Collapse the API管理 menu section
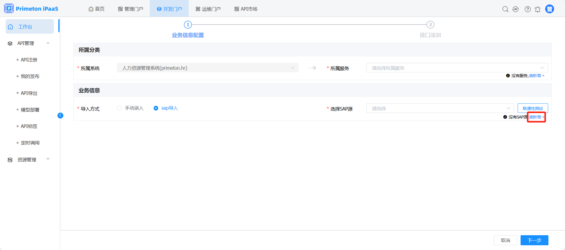This screenshot has width=565, height=250. click(x=48, y=43)
